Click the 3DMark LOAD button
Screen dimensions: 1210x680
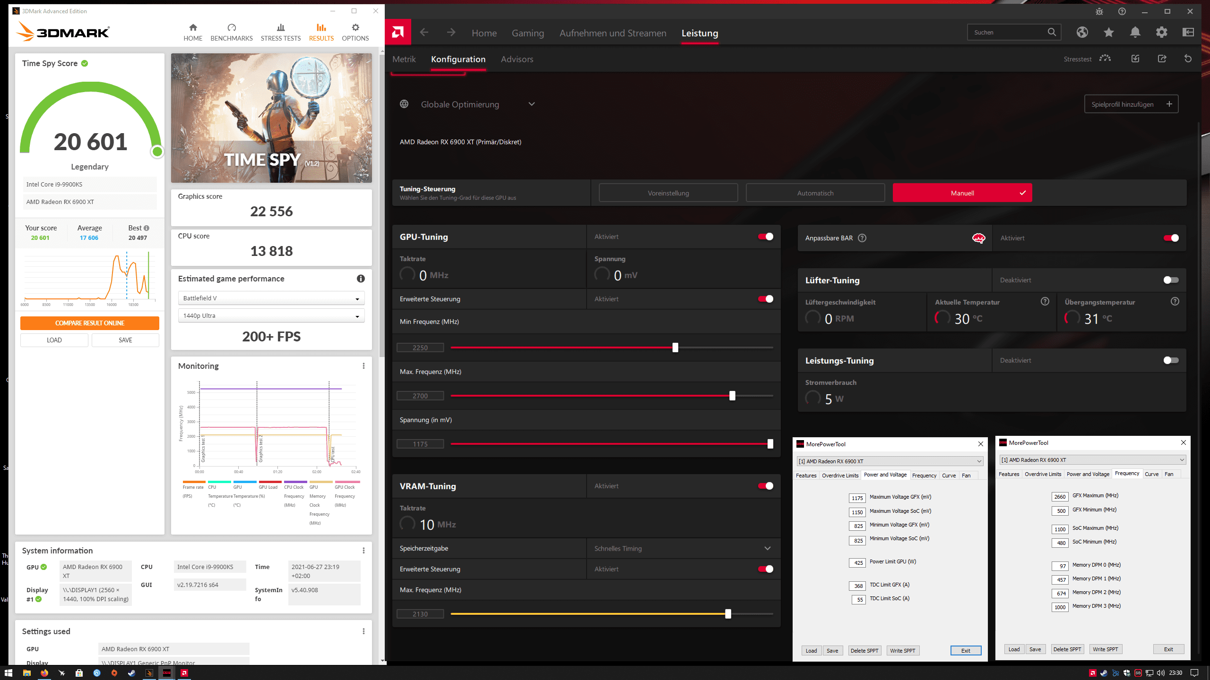54,340
